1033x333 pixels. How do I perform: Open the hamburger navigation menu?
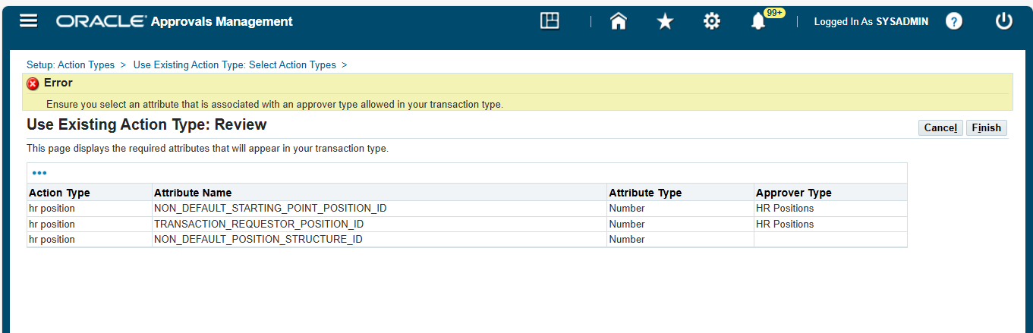[28, 21]
